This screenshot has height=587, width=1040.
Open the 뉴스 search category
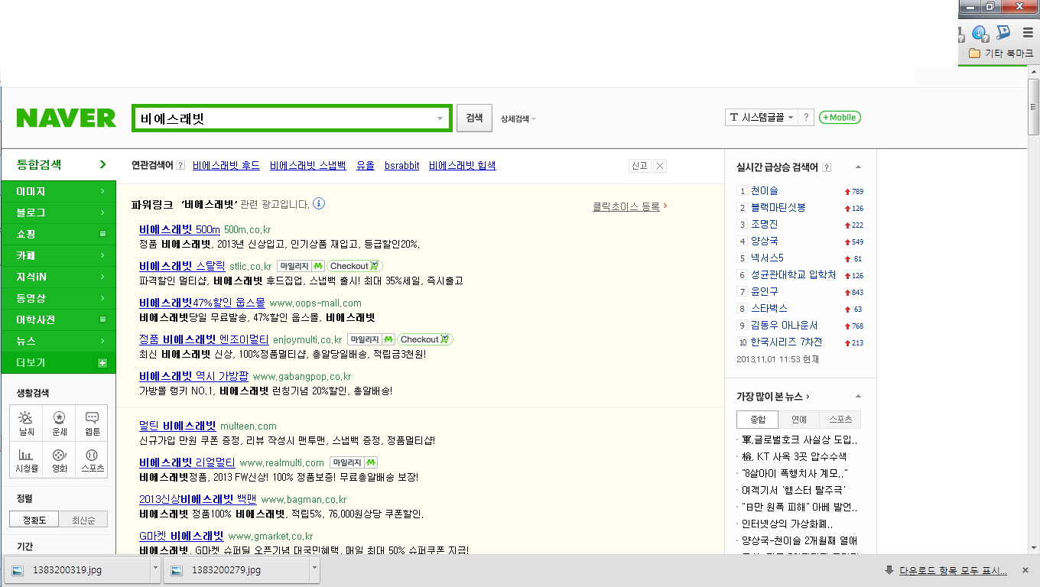[x=58, y=341]
